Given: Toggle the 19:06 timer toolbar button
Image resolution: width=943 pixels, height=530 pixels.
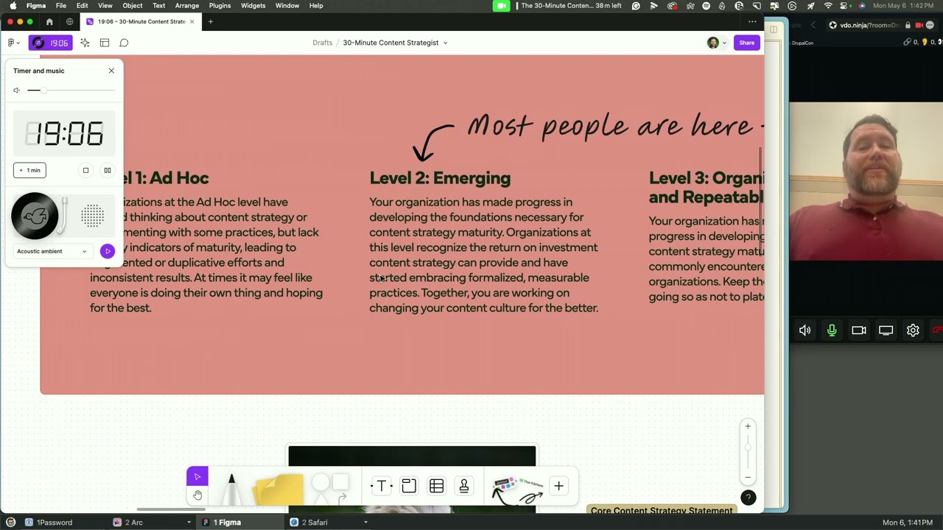Looking at the screenshot, I should (50, 43).
